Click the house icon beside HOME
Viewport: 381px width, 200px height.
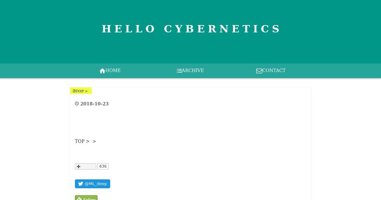[102, 71]
